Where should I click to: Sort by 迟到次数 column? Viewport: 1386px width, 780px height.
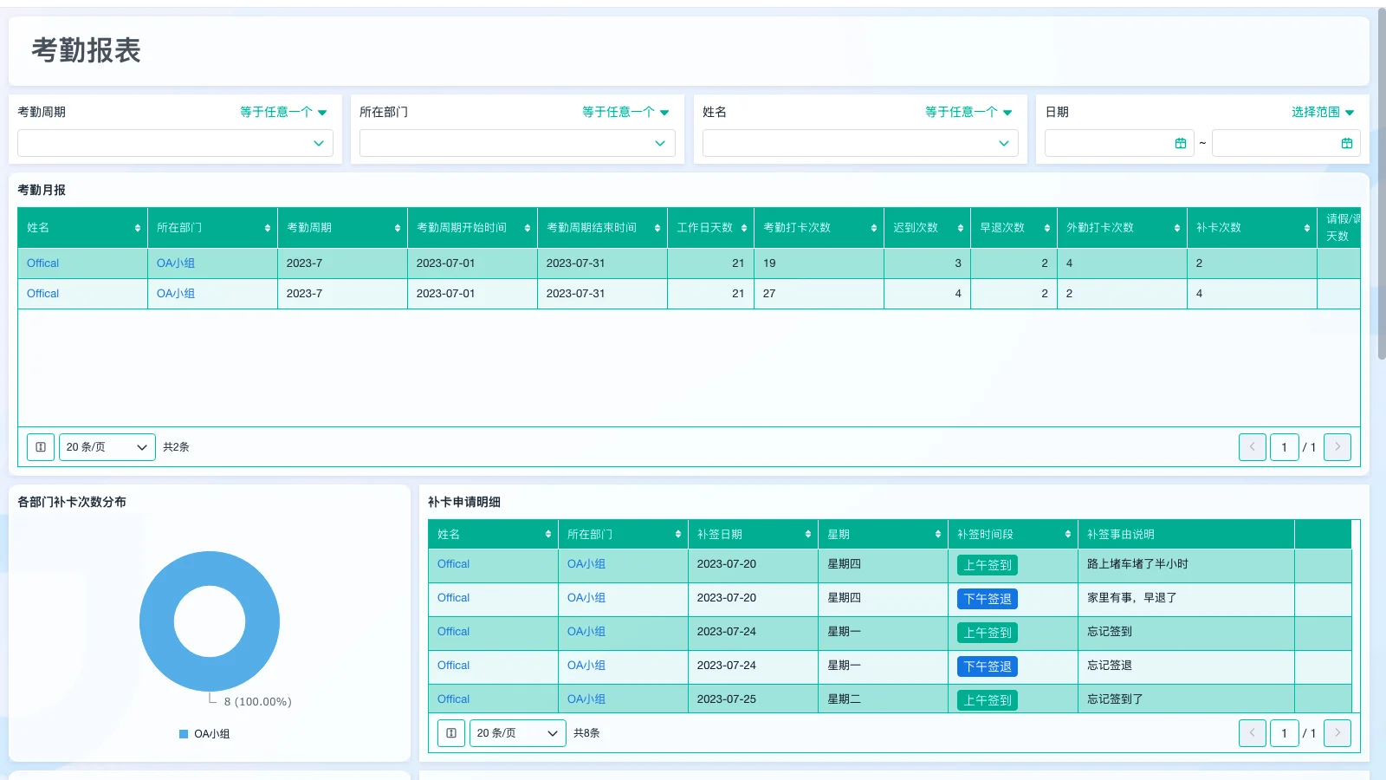click(x=960, y=228)
